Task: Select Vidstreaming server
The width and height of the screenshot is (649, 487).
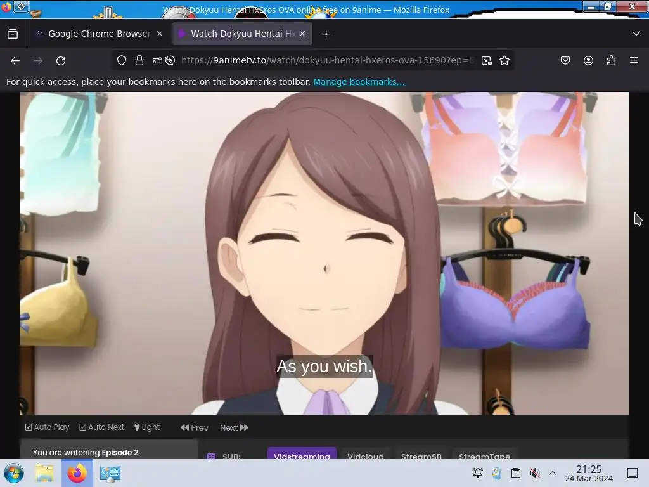Action: [x=302, y=454]
